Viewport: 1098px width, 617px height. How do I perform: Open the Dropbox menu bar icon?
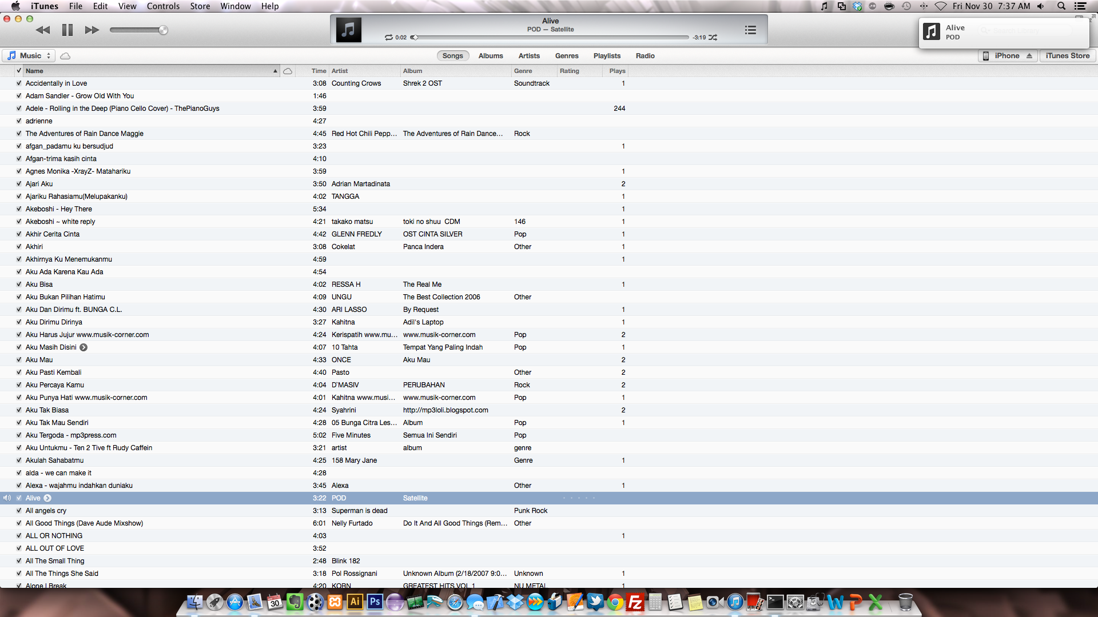tap(857, 6)
